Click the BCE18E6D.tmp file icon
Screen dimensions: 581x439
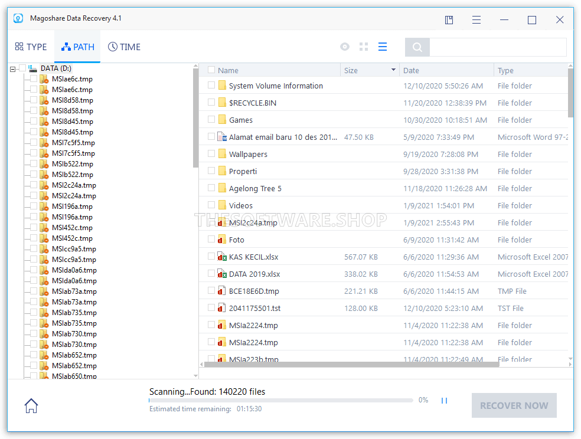[222, 291]
